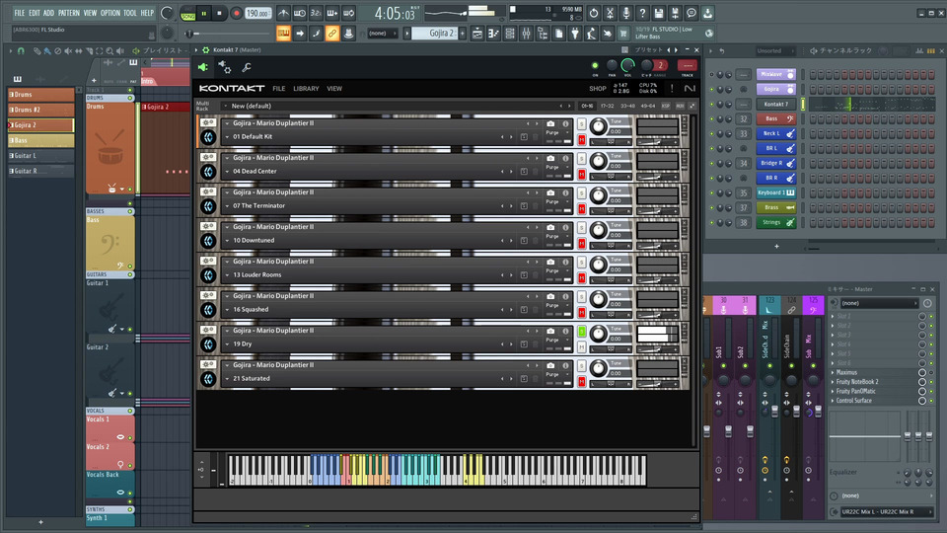Toggle the active solo button on 19 Dry

pyautogui.click(x=582, y=332)
